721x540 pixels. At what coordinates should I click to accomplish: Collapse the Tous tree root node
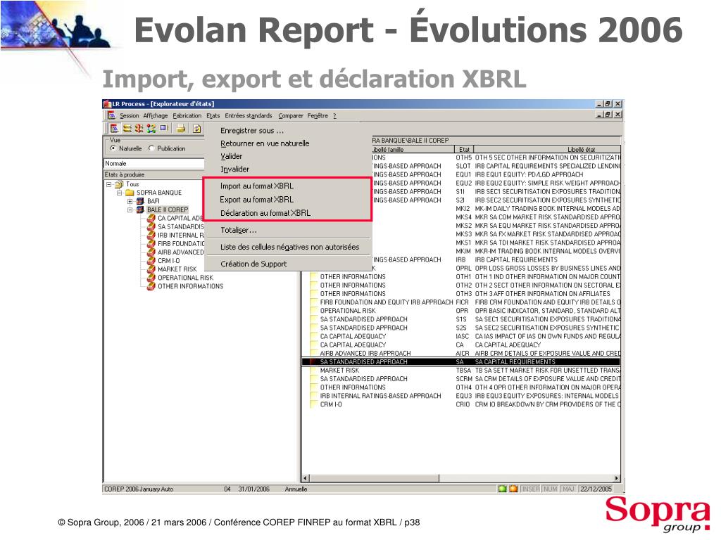pyautogui.click(x=109, y=185)
